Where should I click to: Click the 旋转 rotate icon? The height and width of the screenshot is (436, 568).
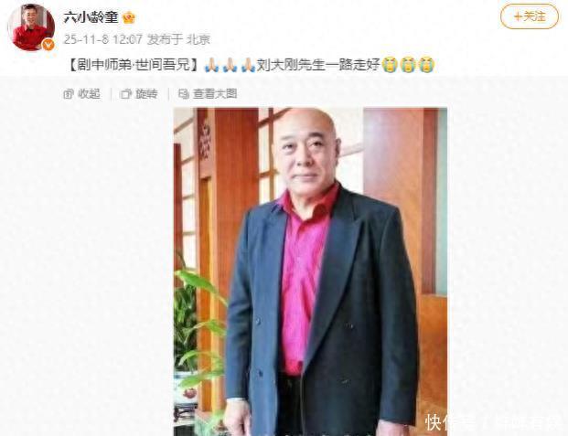125,94
